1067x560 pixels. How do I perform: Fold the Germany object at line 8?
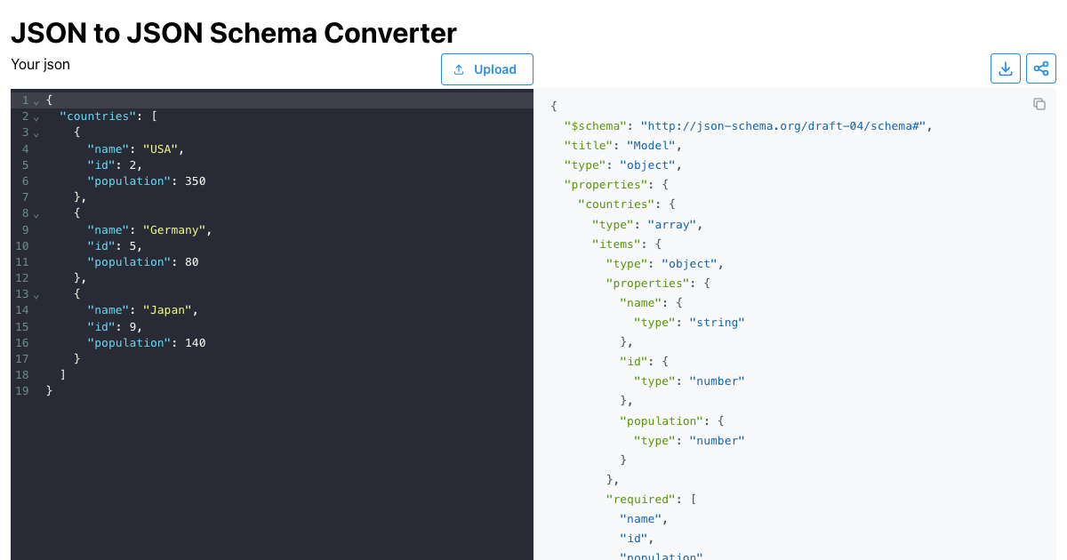36,213
